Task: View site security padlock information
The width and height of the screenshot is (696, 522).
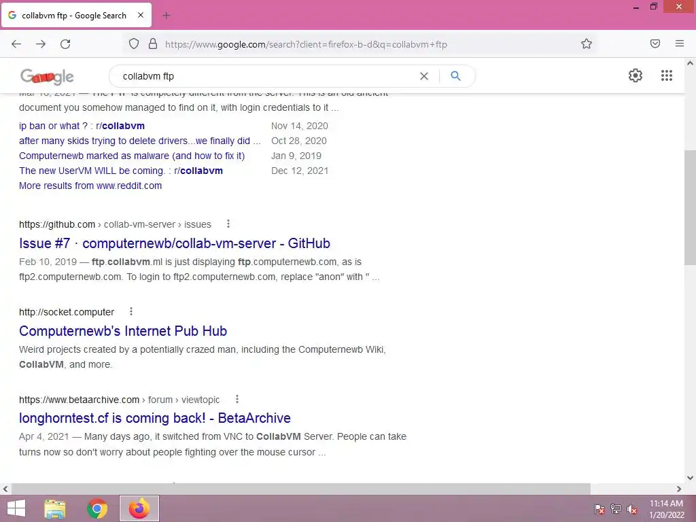Action: pyautogui.click(x=153, y=44)
